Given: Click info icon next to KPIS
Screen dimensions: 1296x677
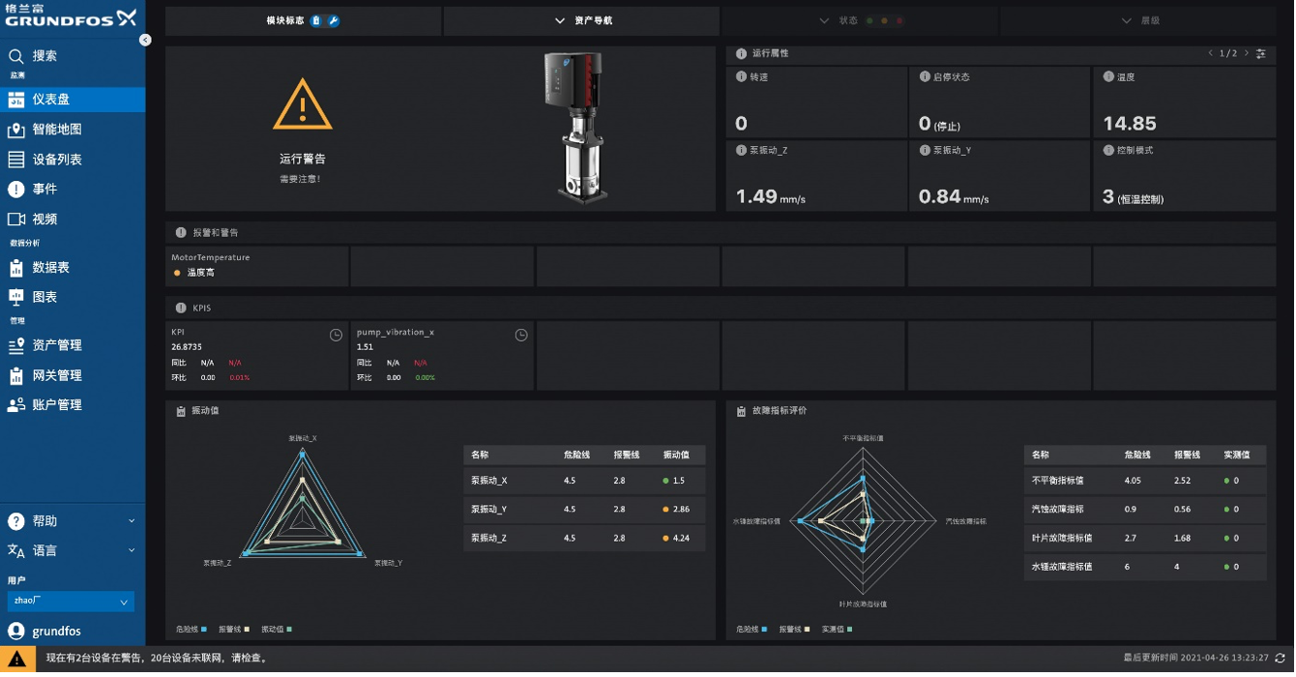Looking at the screenshot, I should tap(181, 309).
